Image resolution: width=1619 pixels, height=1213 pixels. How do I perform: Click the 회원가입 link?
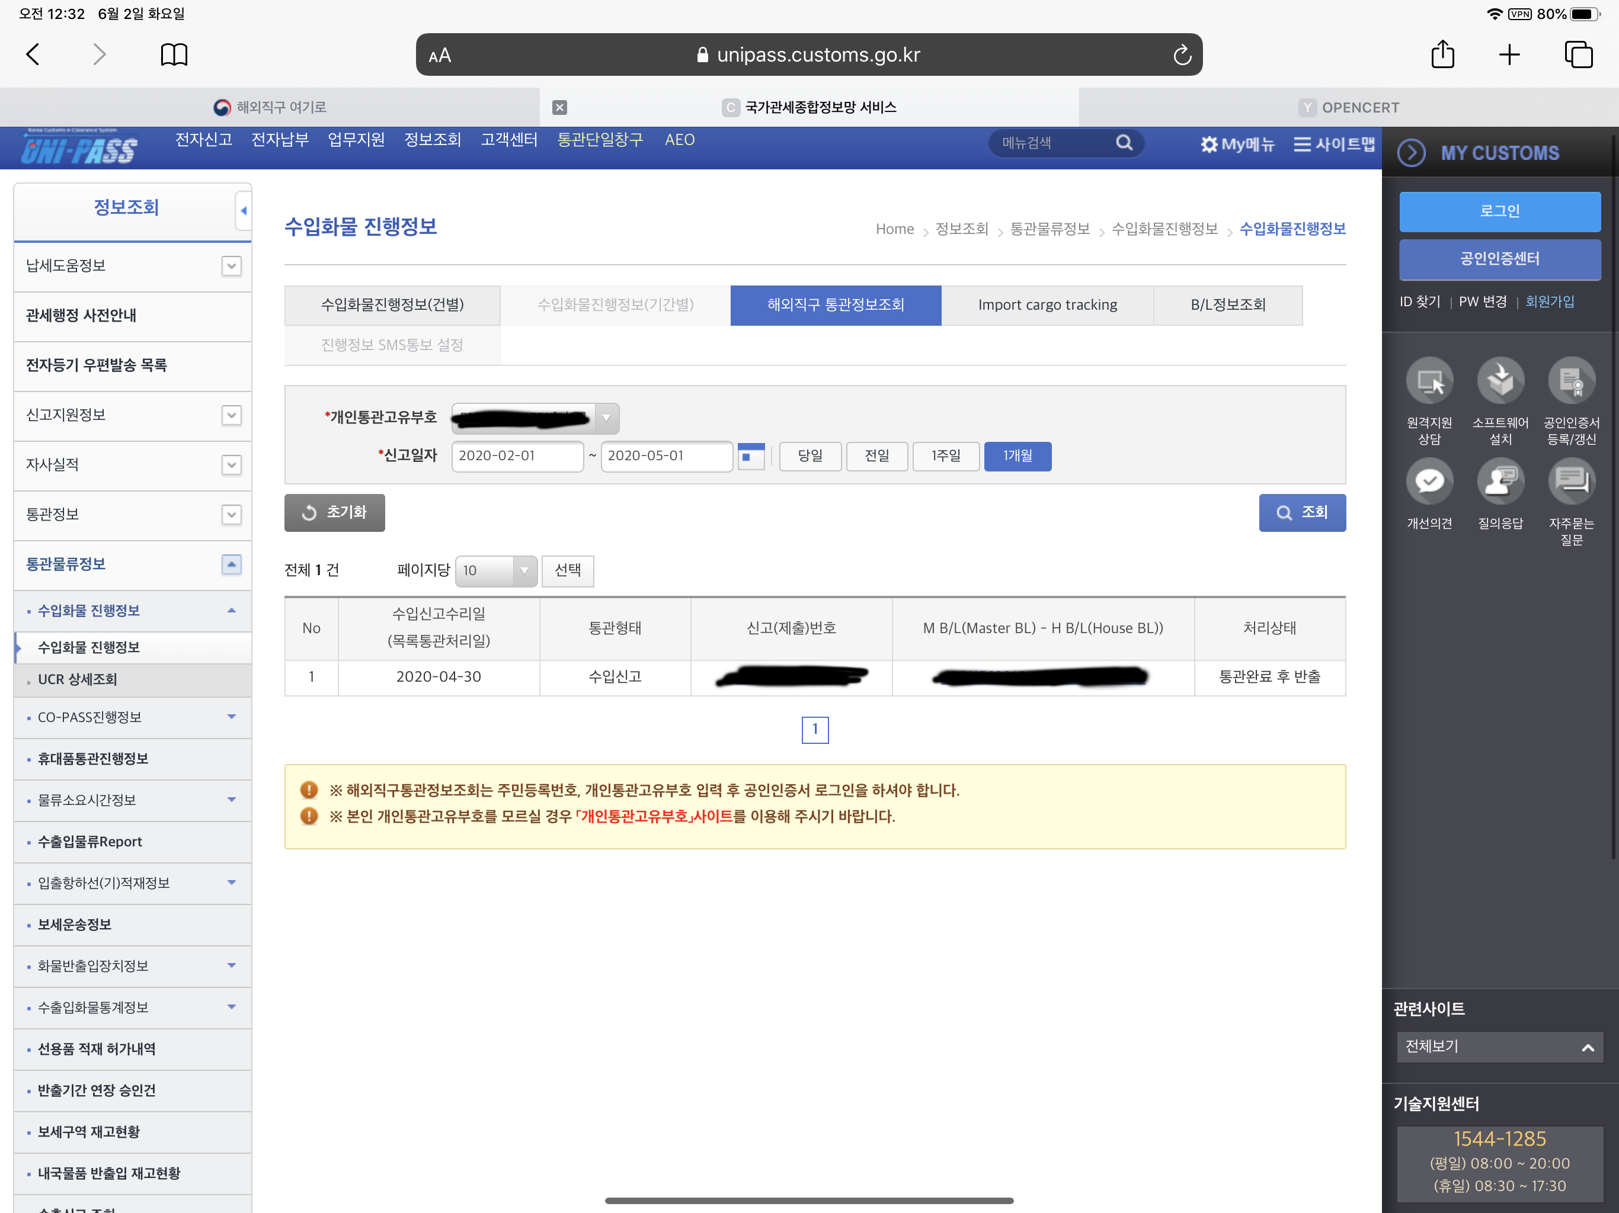1548,301
